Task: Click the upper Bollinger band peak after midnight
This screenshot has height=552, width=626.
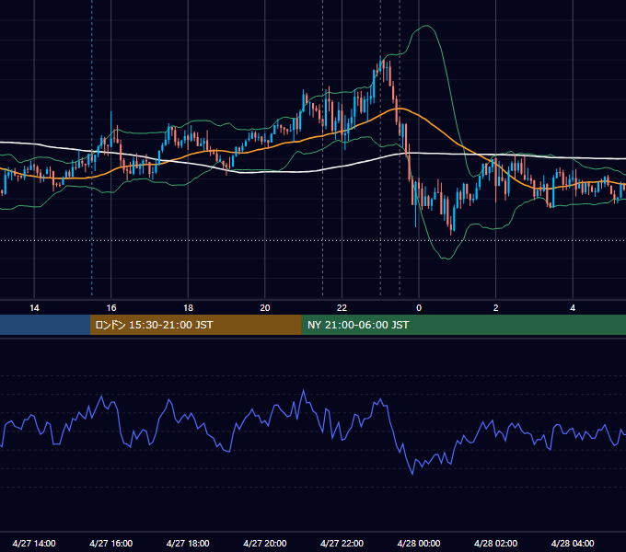Action: (x=427, y=26)
